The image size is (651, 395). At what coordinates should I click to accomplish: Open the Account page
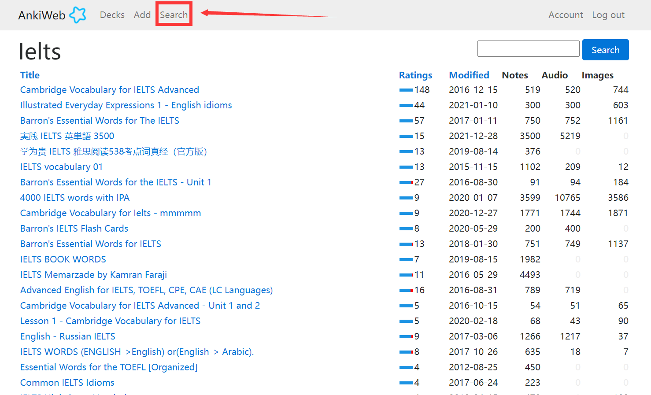566,15
